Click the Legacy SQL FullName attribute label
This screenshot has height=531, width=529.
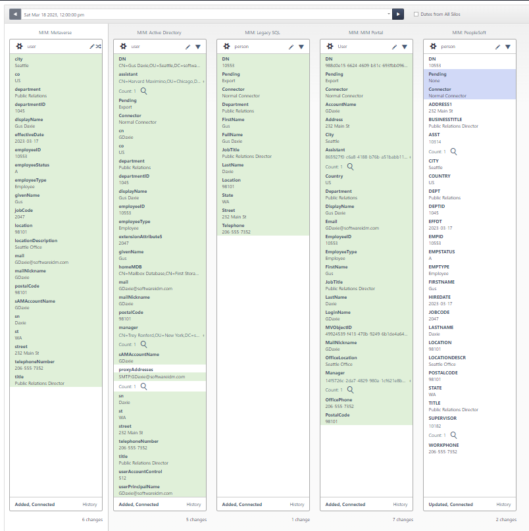[232, 134]
